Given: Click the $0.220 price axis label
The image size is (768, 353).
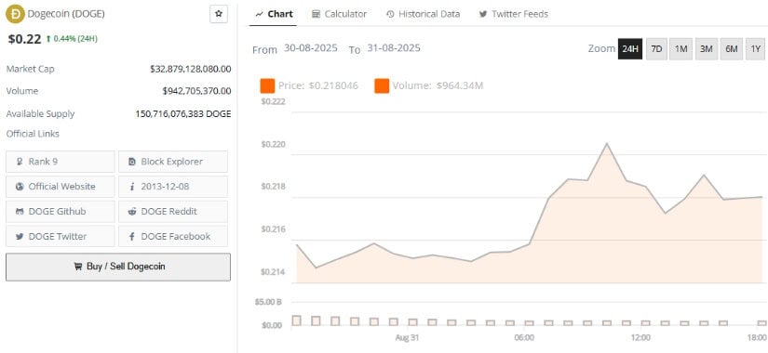Looking at the screenshot, I should pos(273,144).
